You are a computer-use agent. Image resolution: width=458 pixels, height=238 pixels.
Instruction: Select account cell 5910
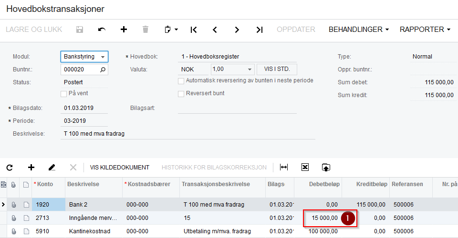49,231
